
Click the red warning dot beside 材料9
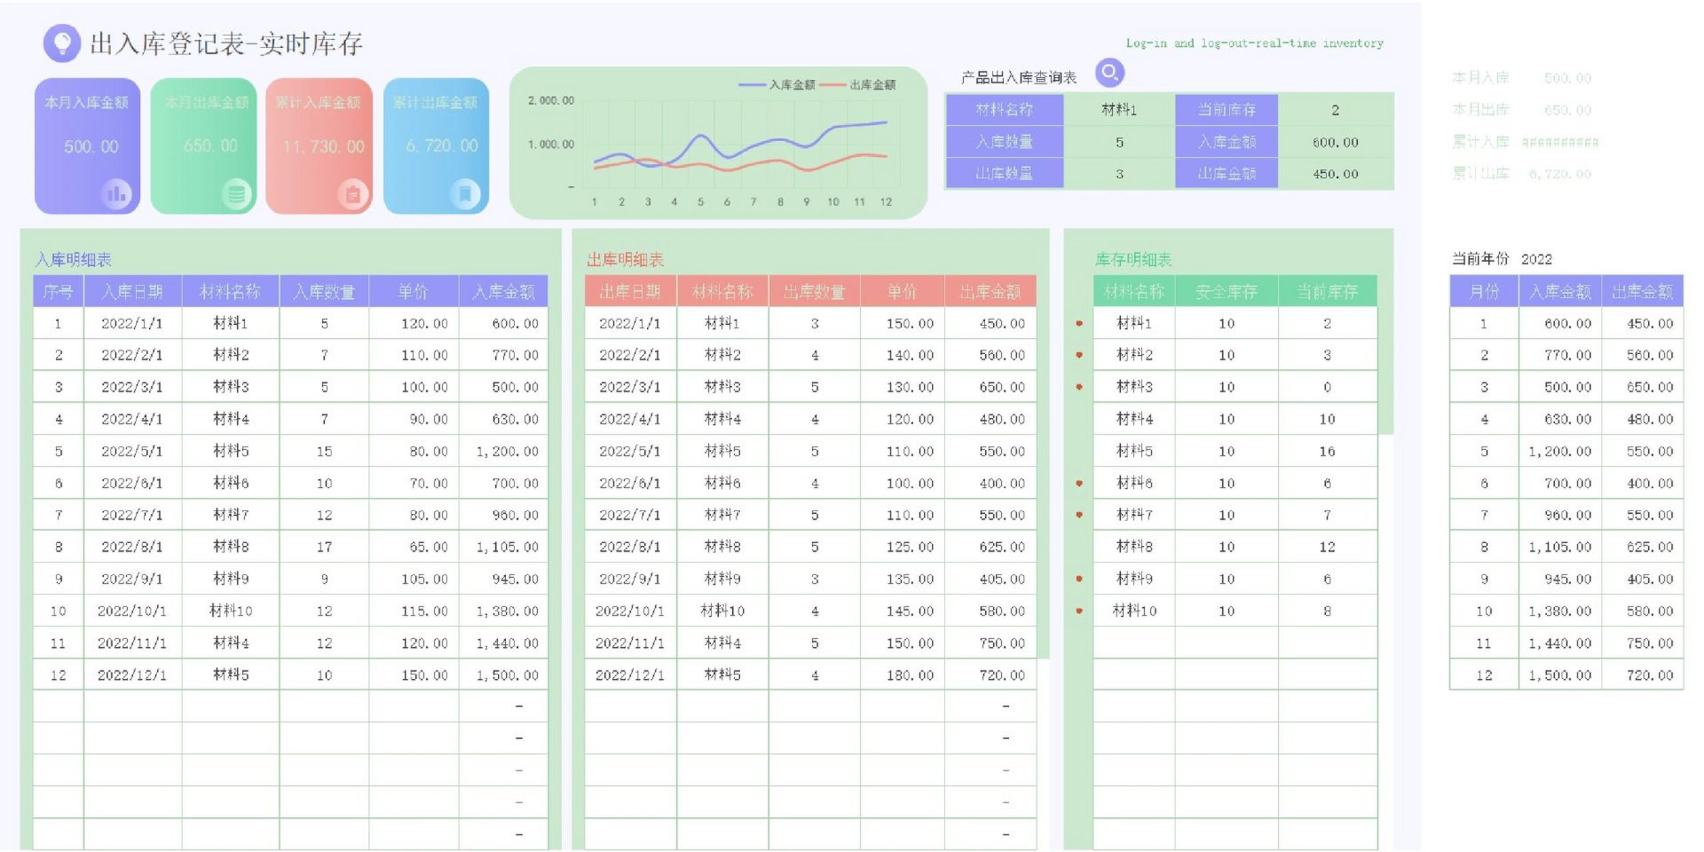[x=1079, y=578]
